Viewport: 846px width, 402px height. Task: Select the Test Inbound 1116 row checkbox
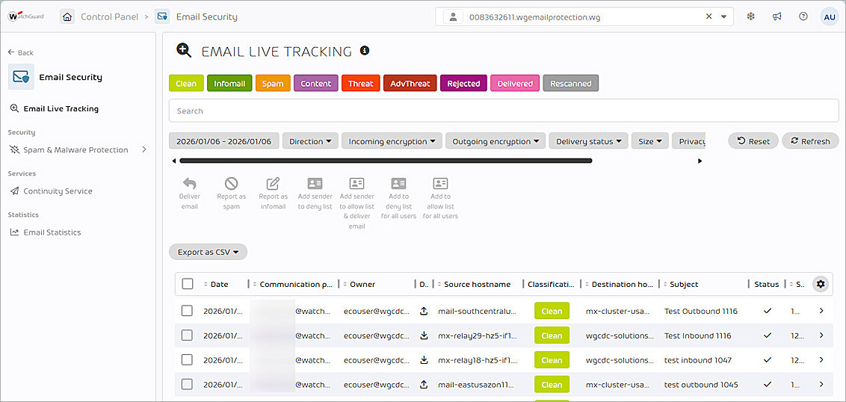click(x=187, y=335)
